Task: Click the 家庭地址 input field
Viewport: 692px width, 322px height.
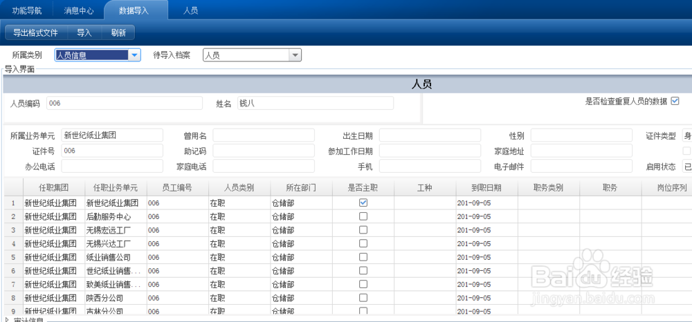Action: 582,151
